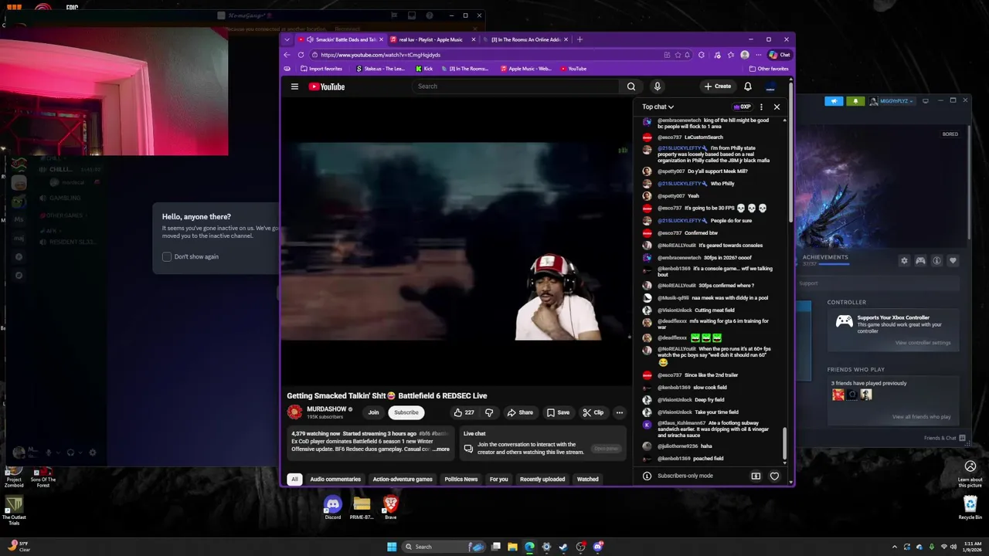Open Discord desktop shortcut

[x=333, y=507]
